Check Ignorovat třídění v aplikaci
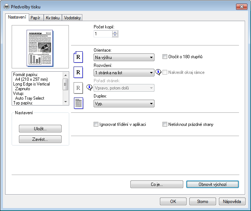 (96, 124)
